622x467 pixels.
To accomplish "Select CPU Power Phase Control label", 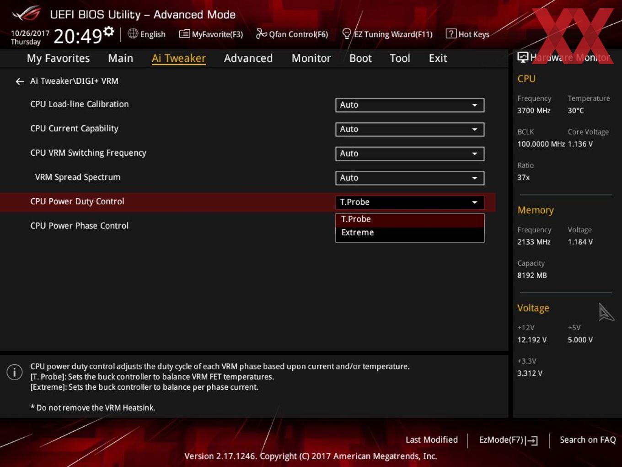I will [x=80, y=225].
